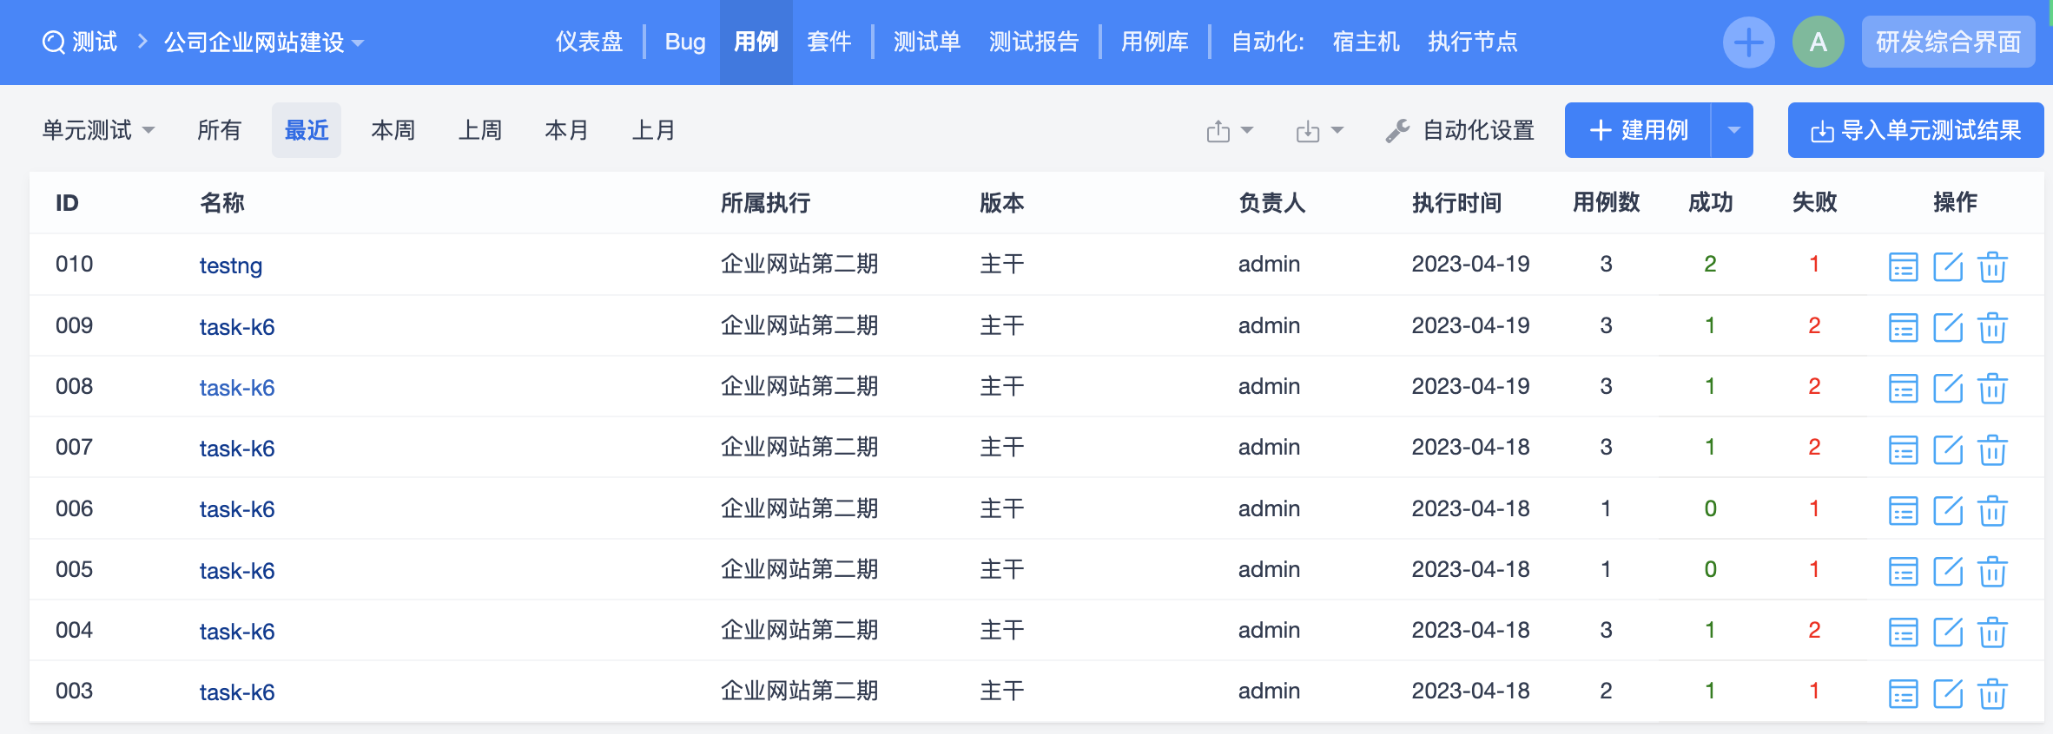Go to the Bug nav tab
This screenshot has height=734, width=2053.
coord(684,42)
